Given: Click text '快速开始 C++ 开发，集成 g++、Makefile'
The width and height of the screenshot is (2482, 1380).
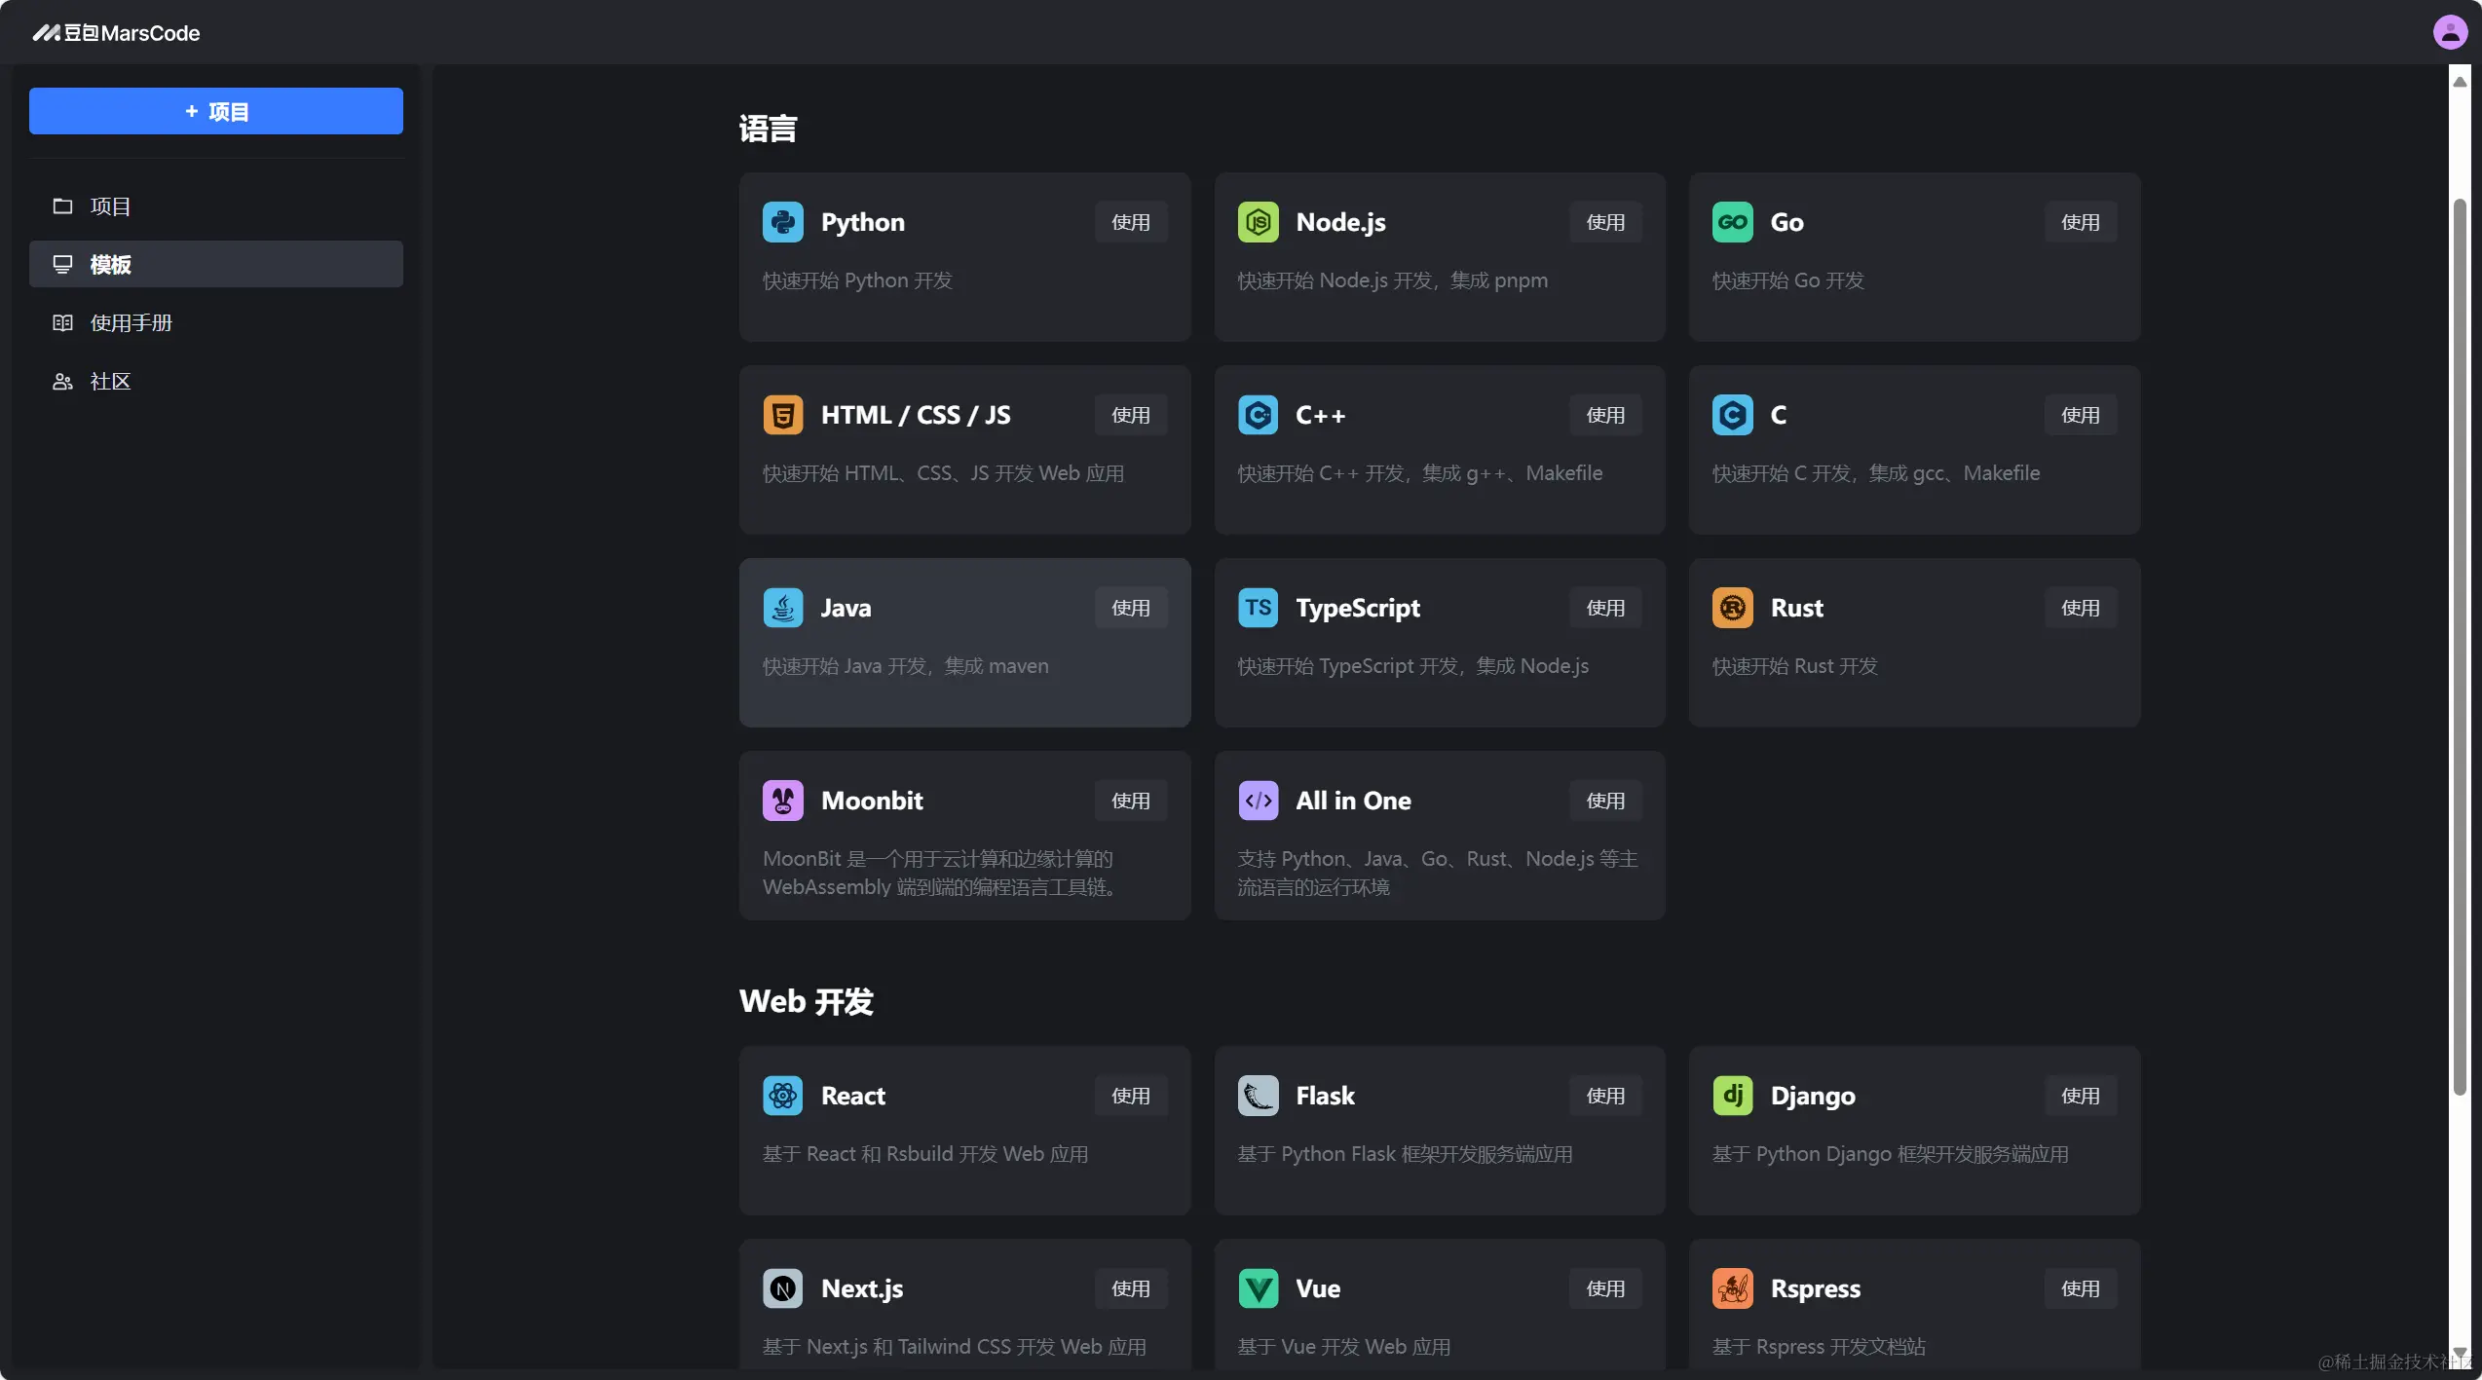Looking at the screenshot, I should click(1419, 473).
